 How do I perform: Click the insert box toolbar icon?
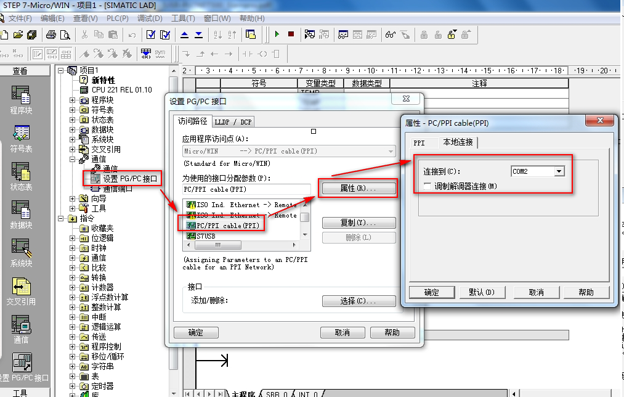click(276, 54)
